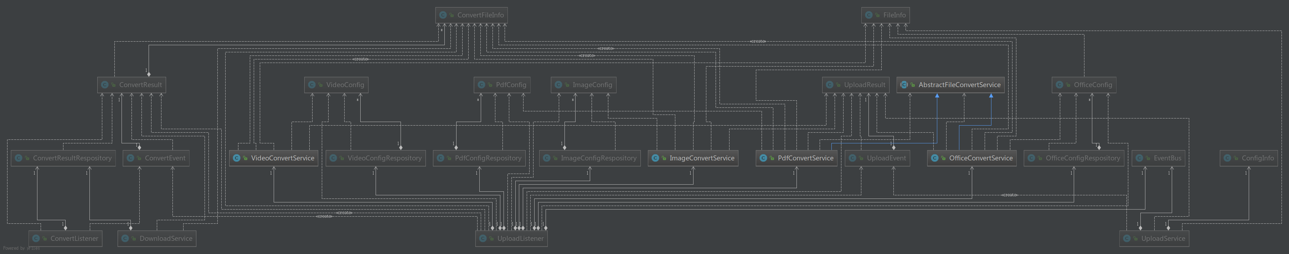The image size is (1289, 254).
Task: Select the text label PdfConvertService
Action: coord(806,158)
